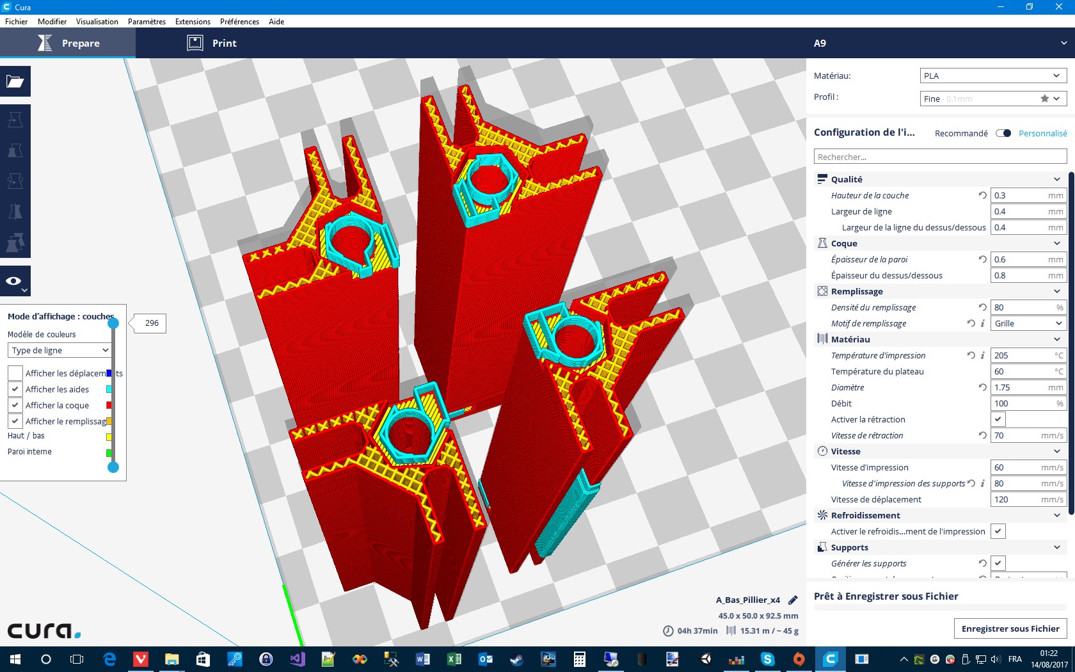Open Cura from the Windows taskbar
The height and width of the screenshot is (672, 1075).
click(831, 659)
